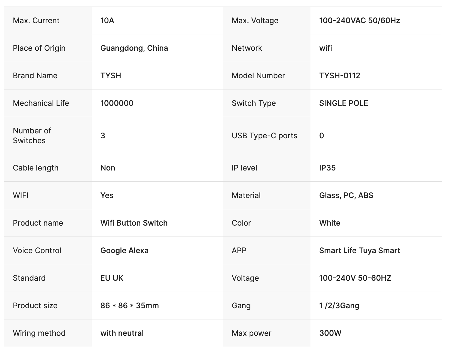Click the "1000000" mechanical life value
450x353 pixels.
point(117,103)
